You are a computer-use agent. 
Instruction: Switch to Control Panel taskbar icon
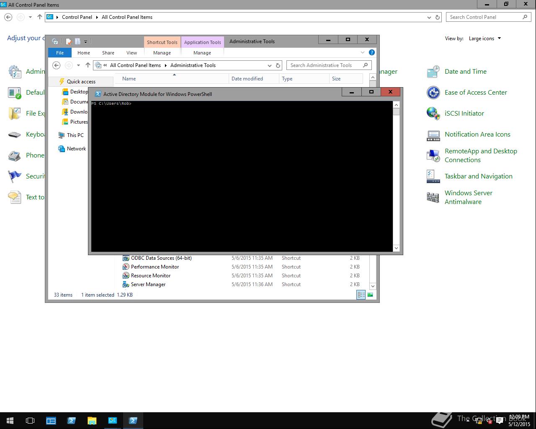point(113,421)
